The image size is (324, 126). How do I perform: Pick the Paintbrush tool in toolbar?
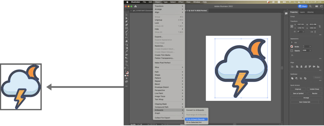tap(127, 31)
